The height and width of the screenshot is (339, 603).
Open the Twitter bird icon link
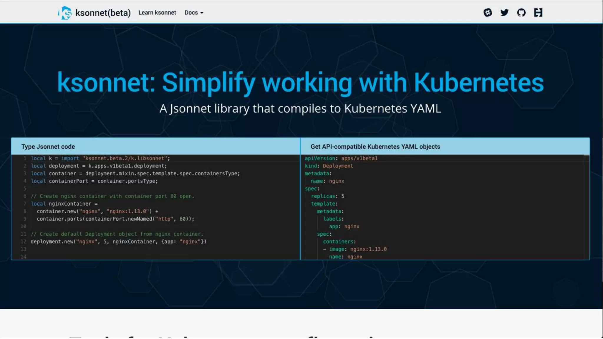[x=504, y=13]
